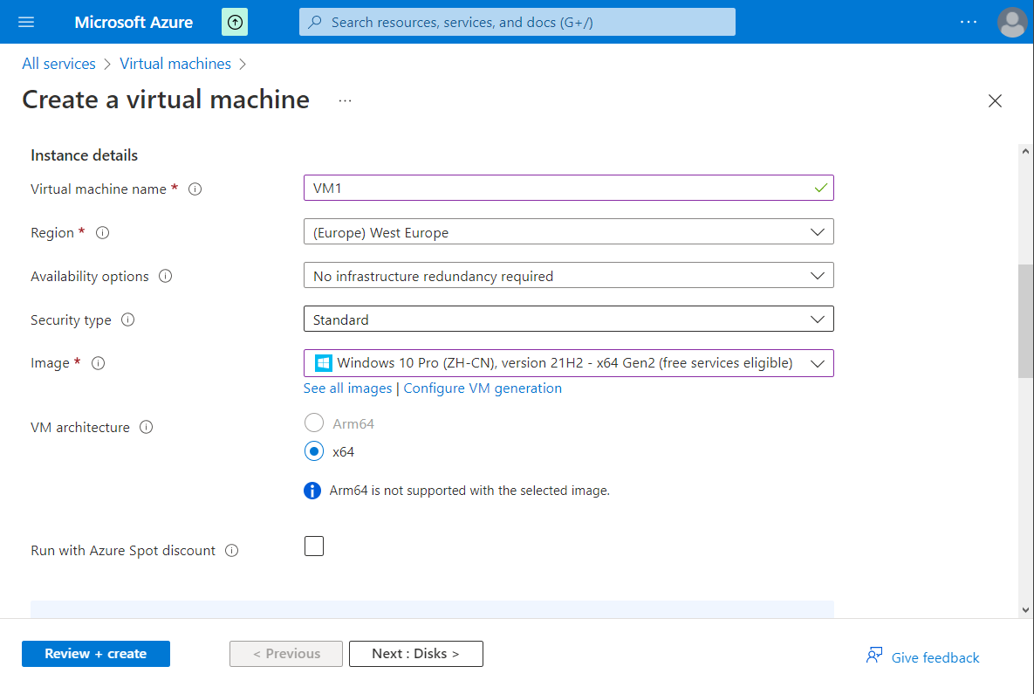1034x694 pixels.
Task: Select the Arm64 architecture radio button
Action: 314,423
